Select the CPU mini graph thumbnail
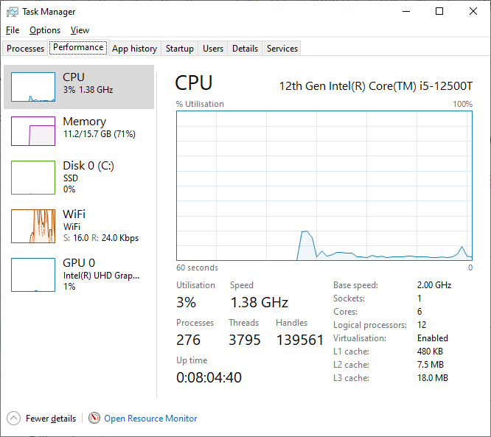This screenshot has height=437, width=491. [x=33, y=87]
